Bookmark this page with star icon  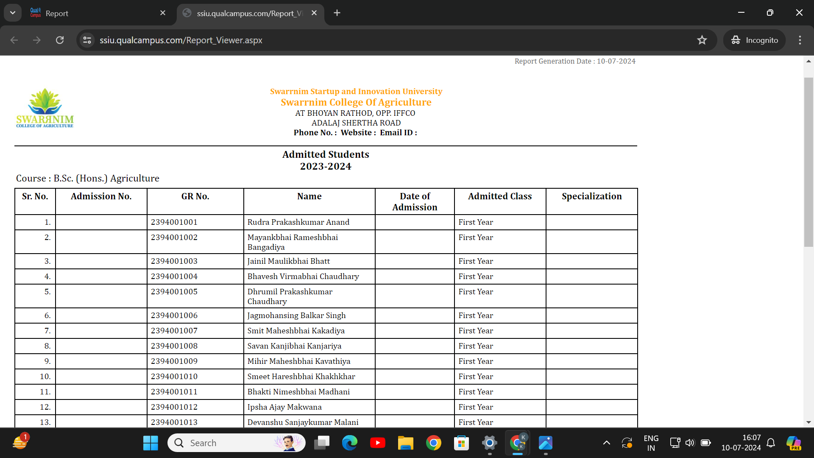(702, 40)
